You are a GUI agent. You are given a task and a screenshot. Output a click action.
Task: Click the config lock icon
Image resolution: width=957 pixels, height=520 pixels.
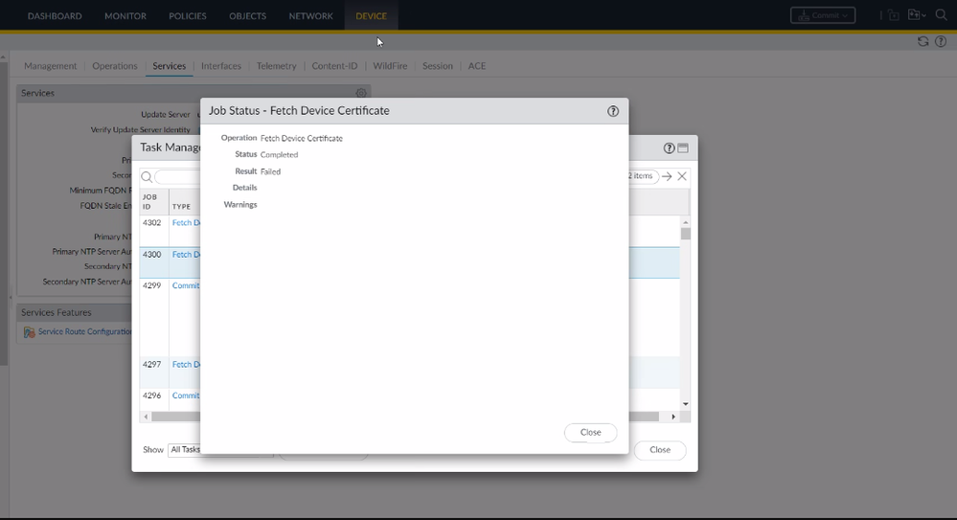(893, 15)
